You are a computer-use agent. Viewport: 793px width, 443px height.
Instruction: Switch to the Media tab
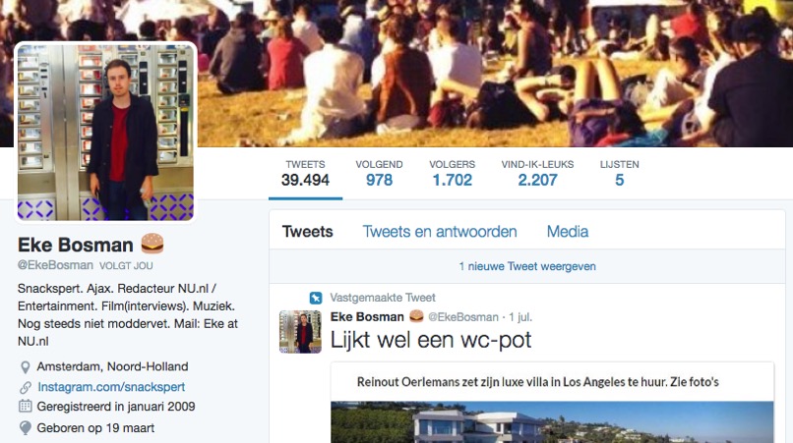(568, 232)
